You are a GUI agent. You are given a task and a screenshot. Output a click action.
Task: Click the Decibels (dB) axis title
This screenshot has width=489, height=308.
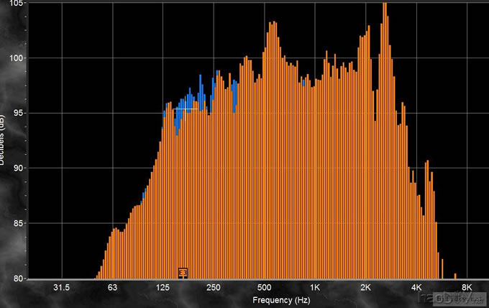4,141
